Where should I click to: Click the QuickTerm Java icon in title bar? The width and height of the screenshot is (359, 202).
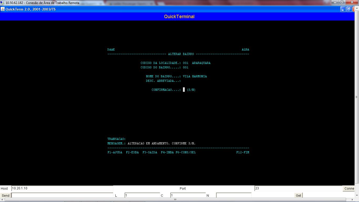click(3, 9)
